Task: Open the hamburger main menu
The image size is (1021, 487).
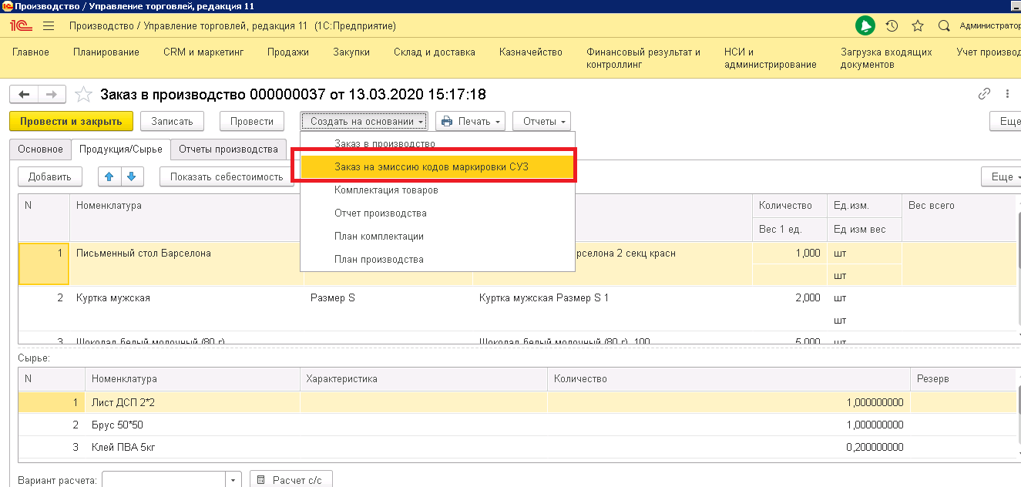Action: pos(49,26)
